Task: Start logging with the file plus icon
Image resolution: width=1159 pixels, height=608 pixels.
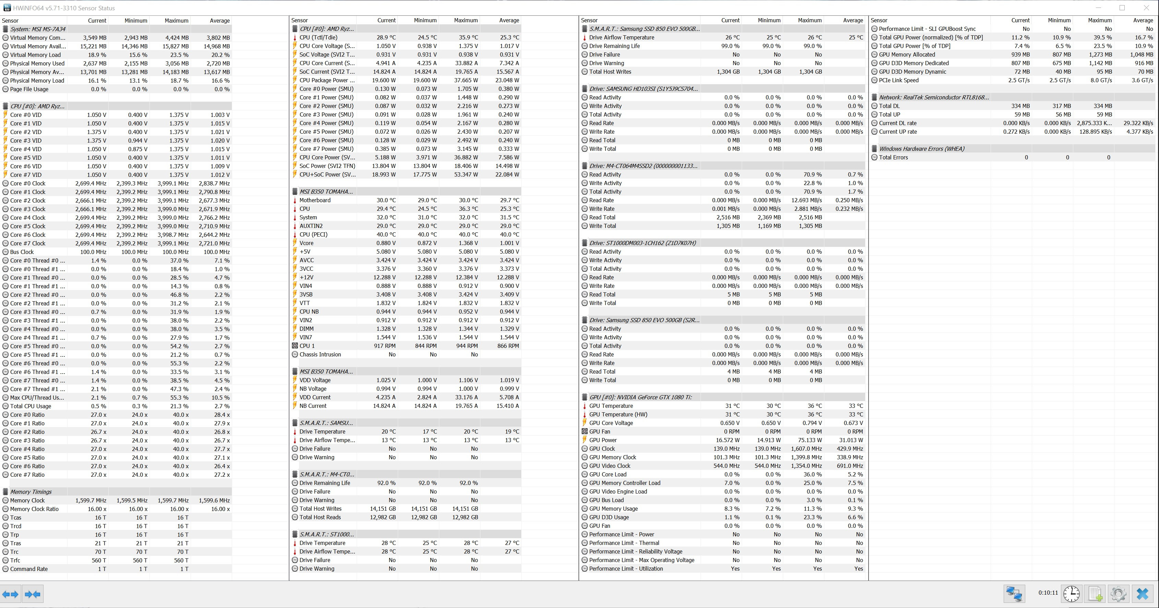Action: [1096, 594]
